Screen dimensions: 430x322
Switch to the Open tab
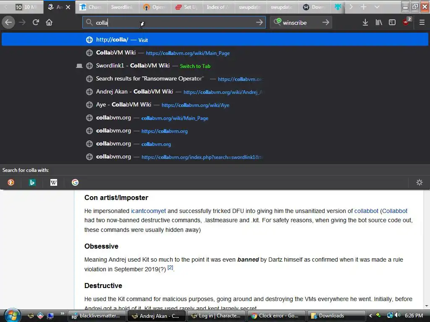pyautogui.click(x=155, y=7)
